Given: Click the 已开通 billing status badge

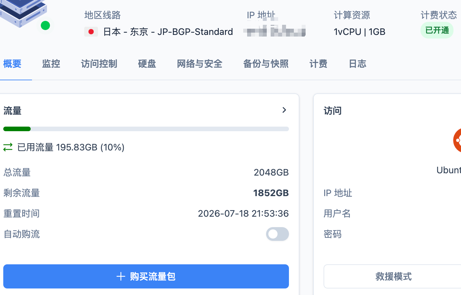Looking at the screenshot, I should pyautogui.click(x=437, y=30).
